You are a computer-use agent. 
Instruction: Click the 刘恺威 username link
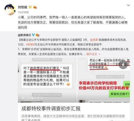pos(22,7)
